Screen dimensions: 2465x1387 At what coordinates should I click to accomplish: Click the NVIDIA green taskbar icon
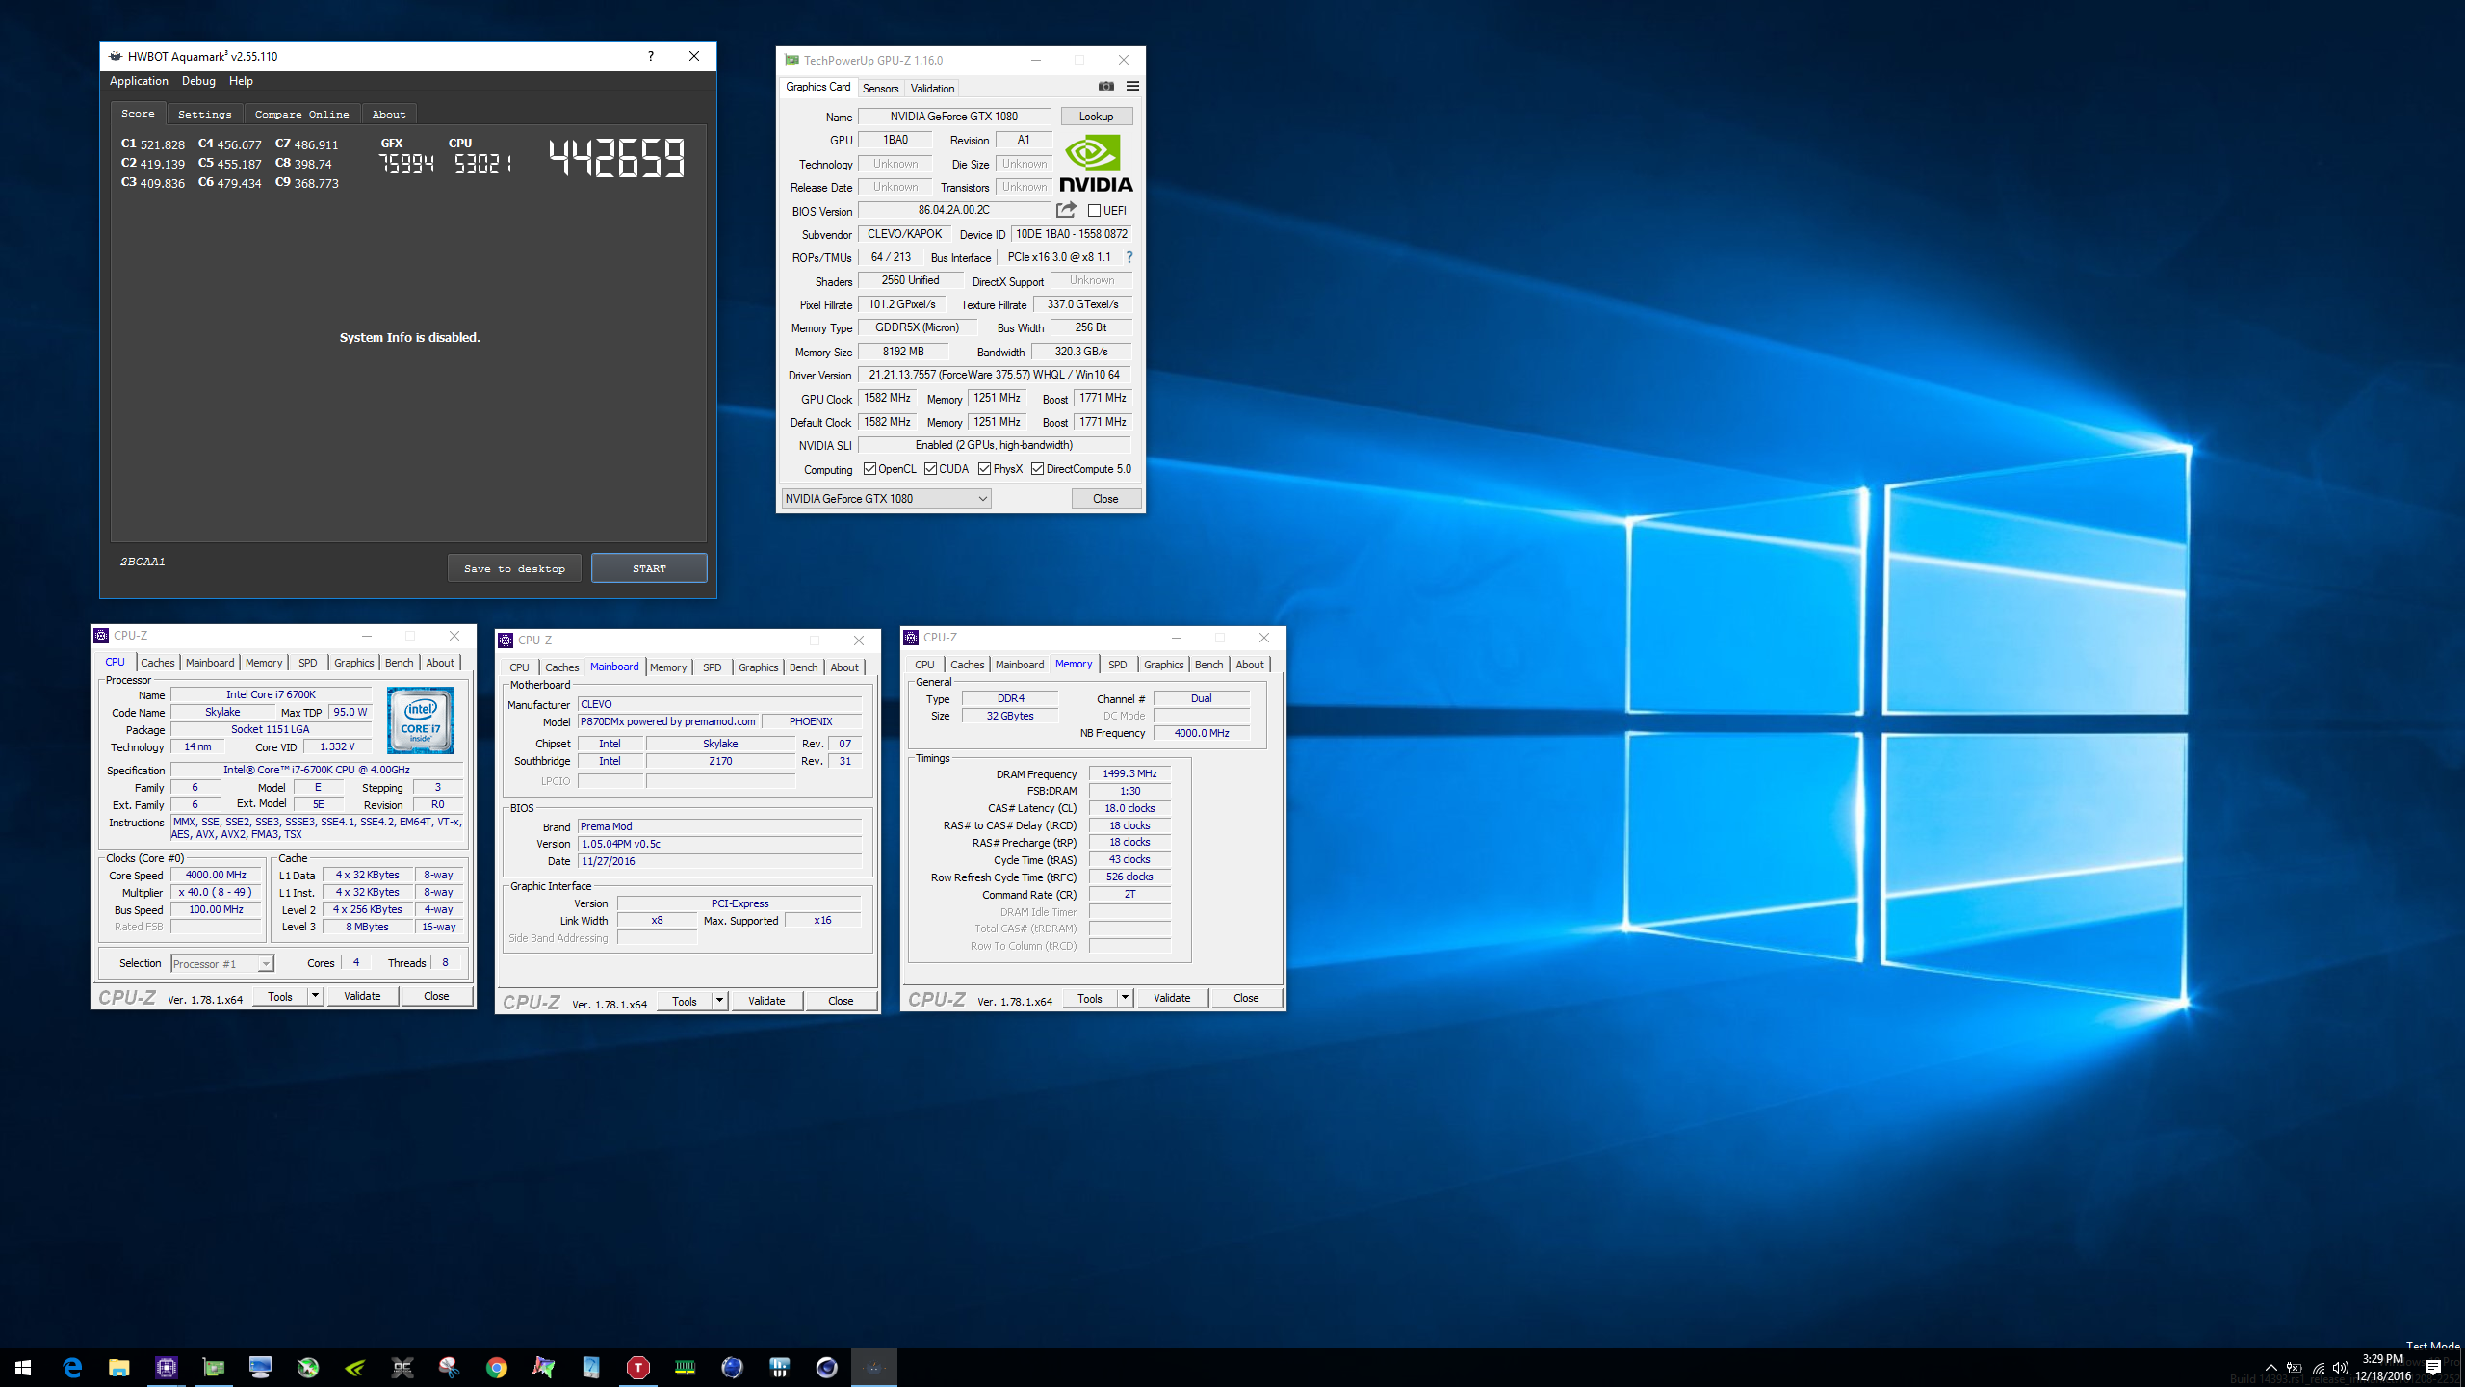pos(355,1368)
